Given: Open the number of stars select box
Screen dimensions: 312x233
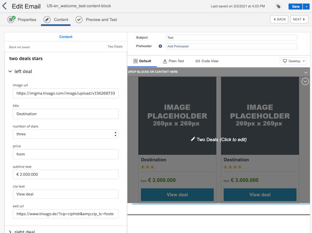Looking at the screenshot, I should 66,134.
